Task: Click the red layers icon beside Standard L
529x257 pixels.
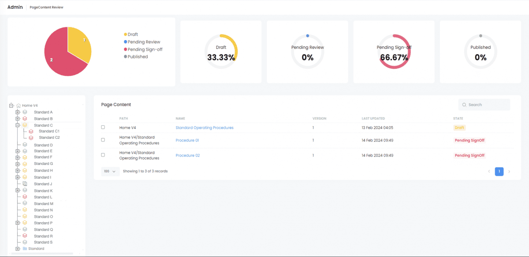Action: [25, 197]
